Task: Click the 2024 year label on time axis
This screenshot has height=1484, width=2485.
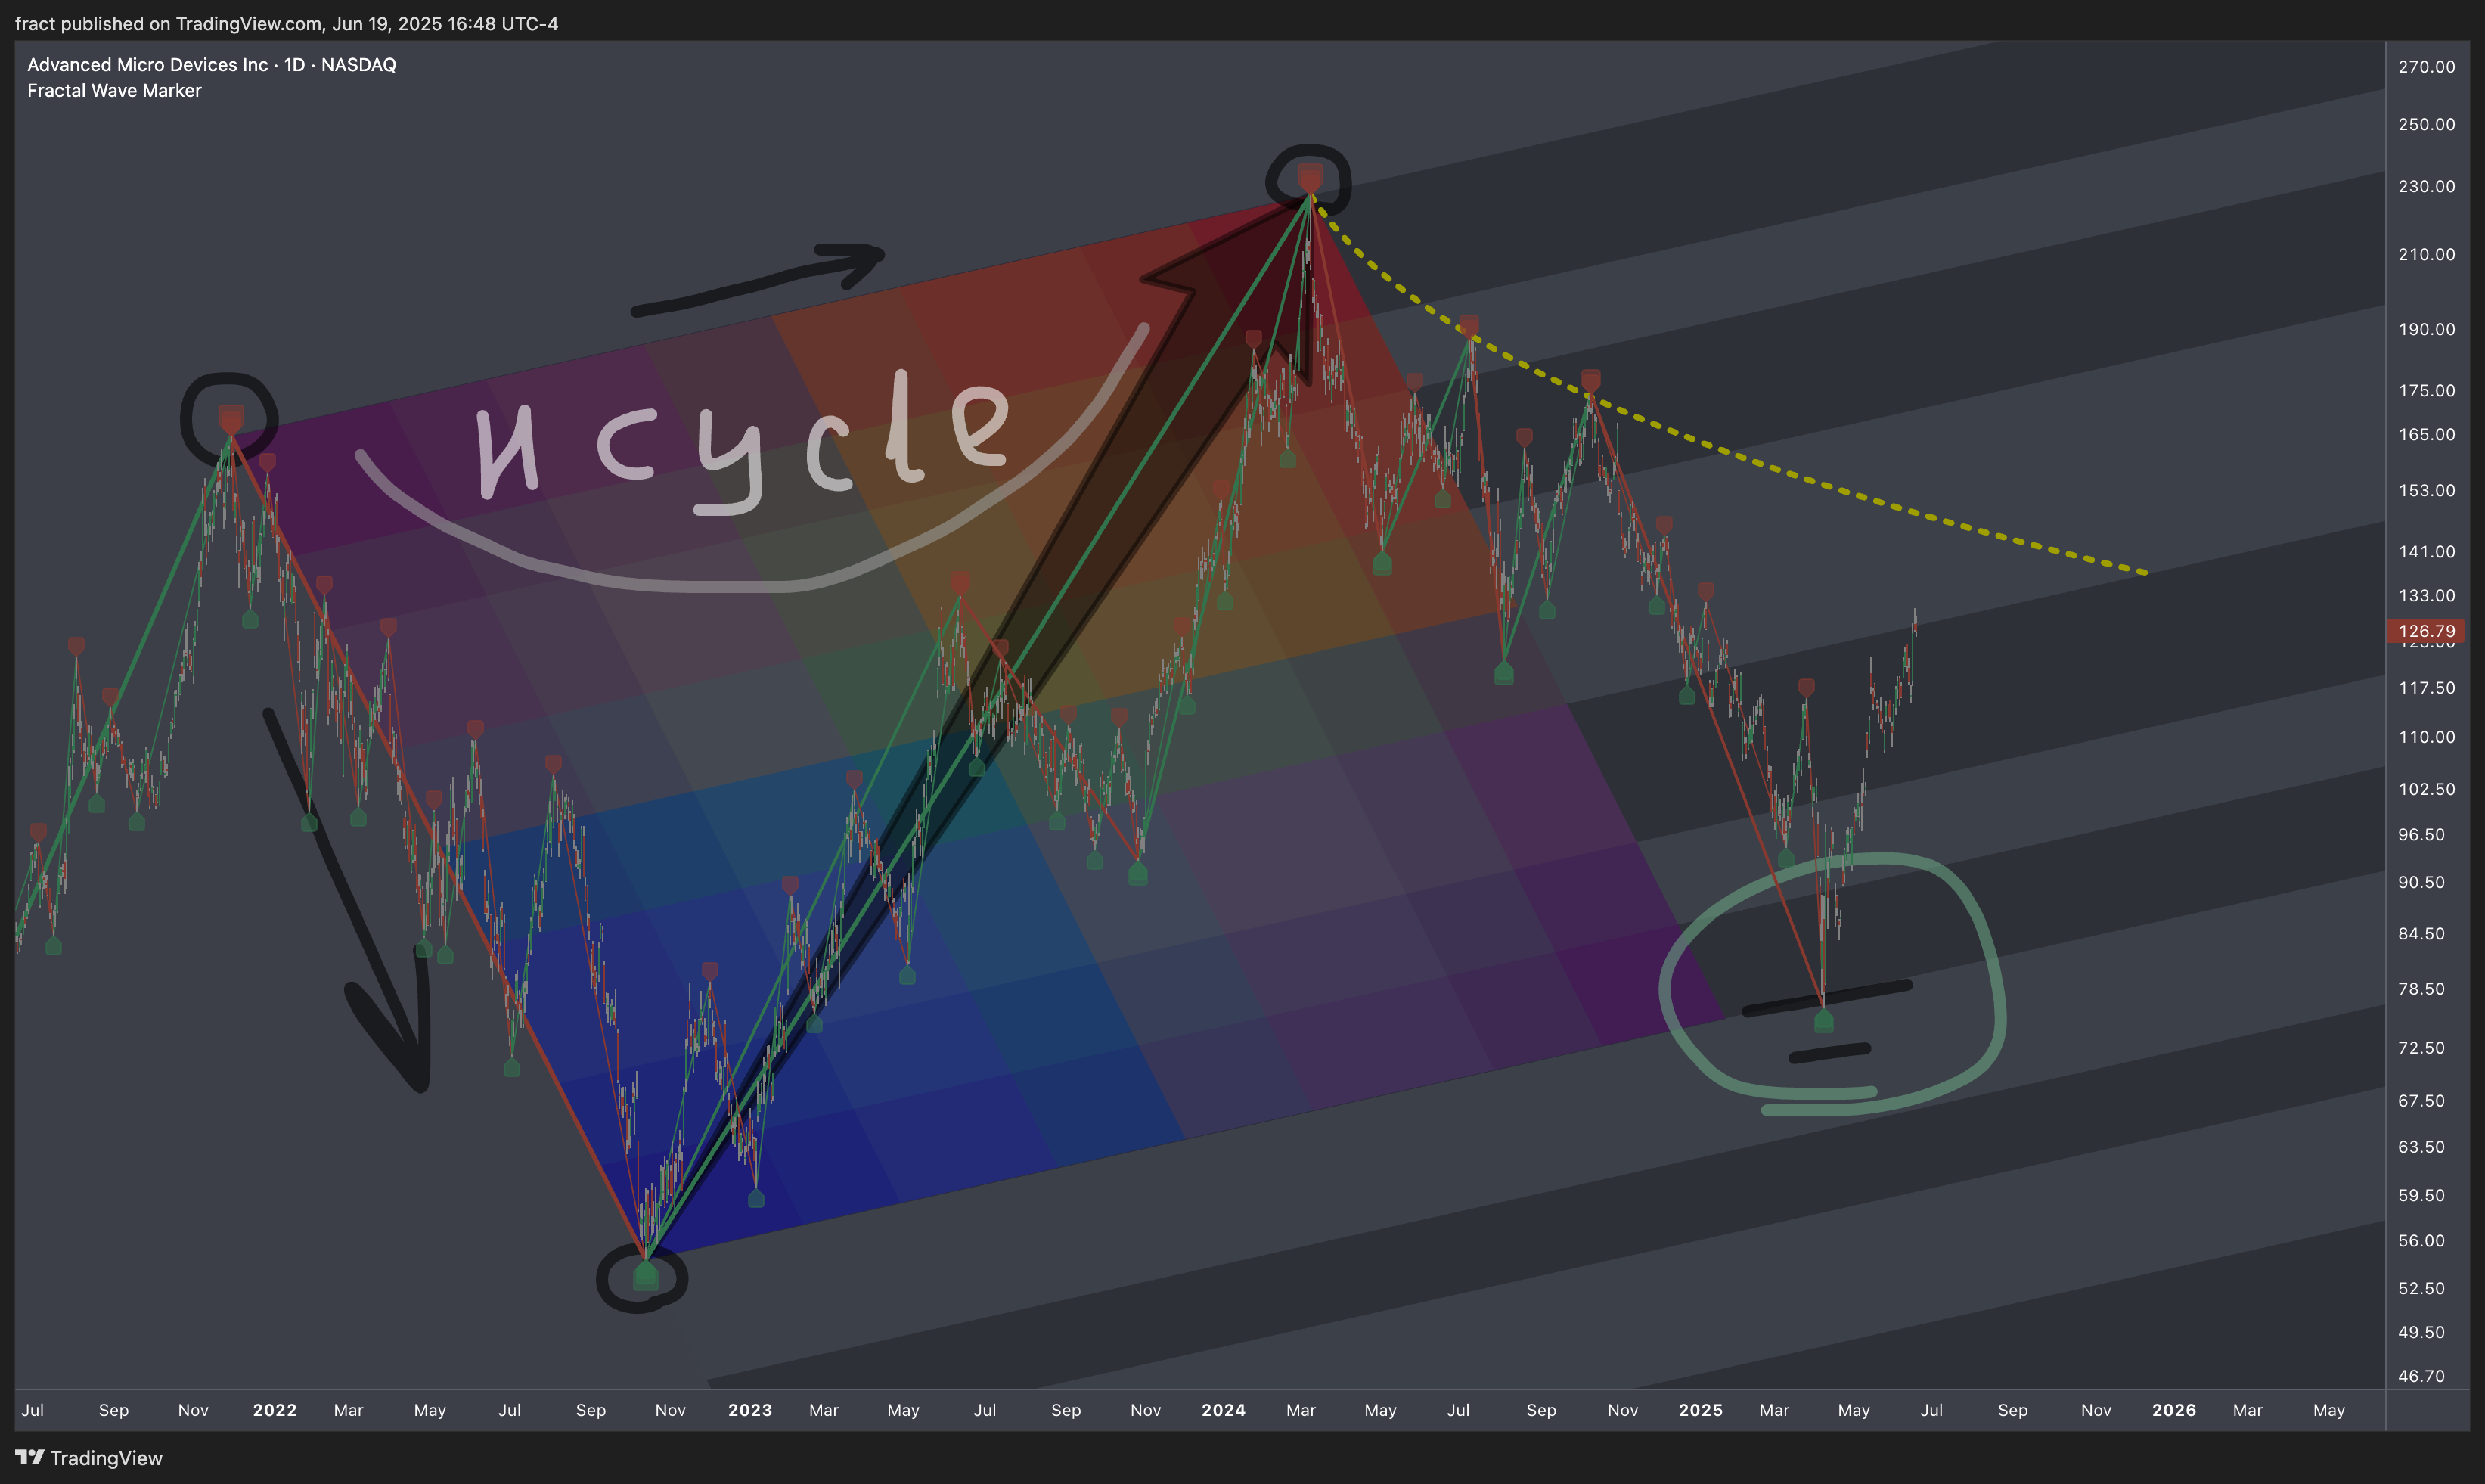Action: point(1224,1410)
